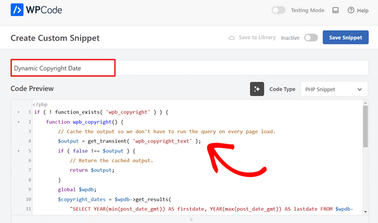This screenshot has height=223, width=378.
Task: Activate the snippet using the Inactive toggle
Action: click(x=311, y=38)
